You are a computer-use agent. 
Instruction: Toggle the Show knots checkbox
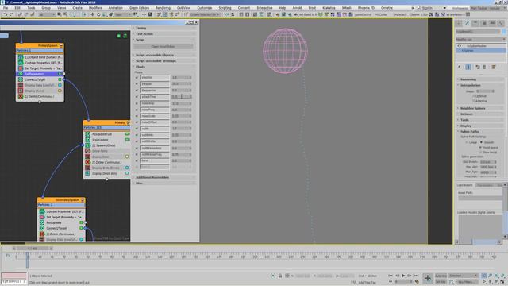tap(480, 152)
